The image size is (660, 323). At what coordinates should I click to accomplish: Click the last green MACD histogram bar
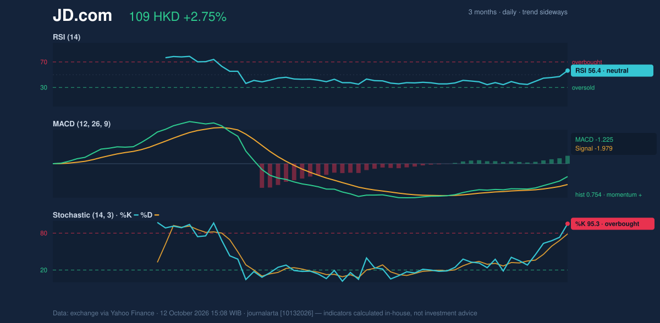568,160
